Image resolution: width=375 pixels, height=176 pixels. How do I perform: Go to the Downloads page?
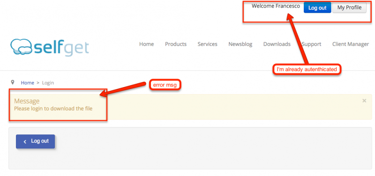tap(277, 44)
